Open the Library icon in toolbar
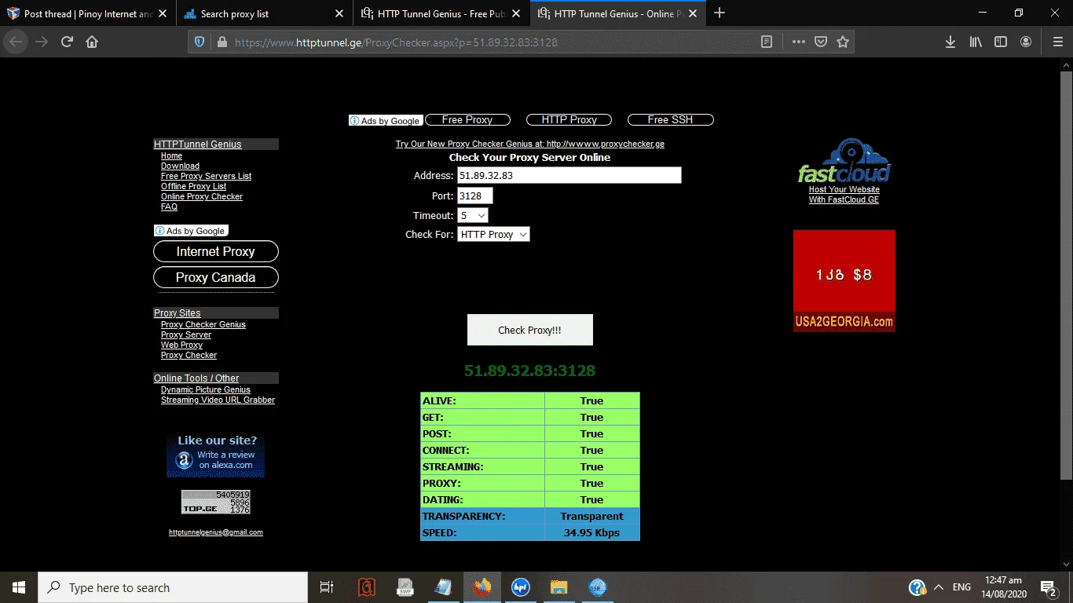This screenshot has height=603, width=1073. [x=976, y=42]
